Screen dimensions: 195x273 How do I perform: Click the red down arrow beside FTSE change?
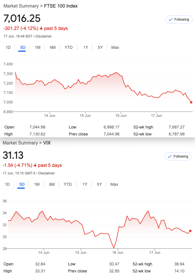[41, 28]
